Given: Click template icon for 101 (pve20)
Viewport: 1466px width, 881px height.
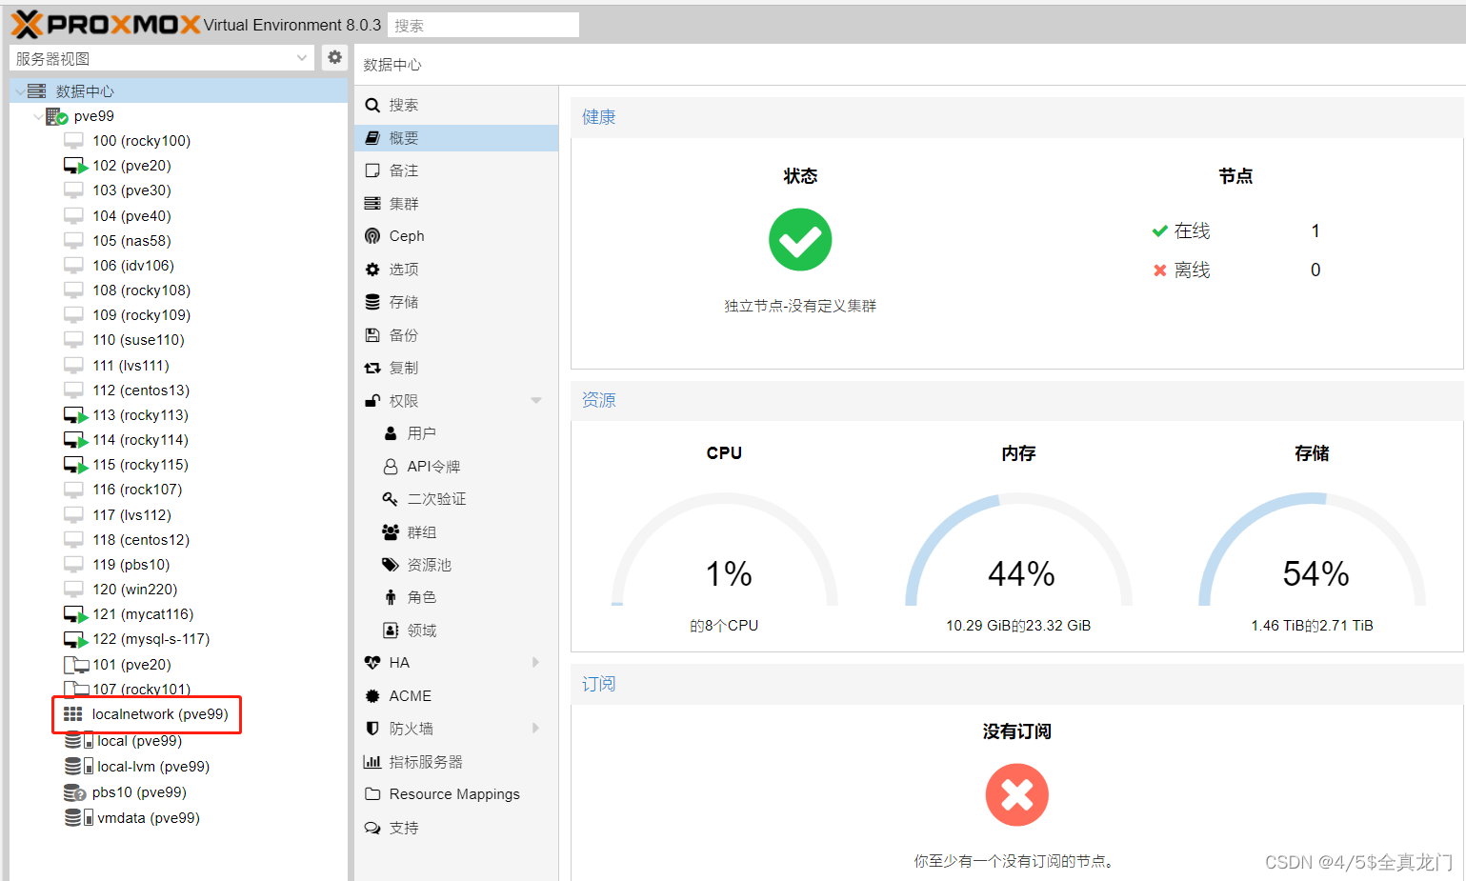Looking at the screenshot, I should pyautogui.click(x=75, y=664).
